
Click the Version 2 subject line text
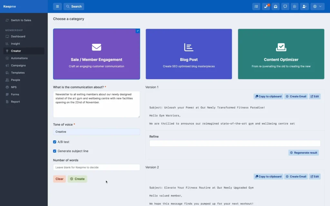201,188
